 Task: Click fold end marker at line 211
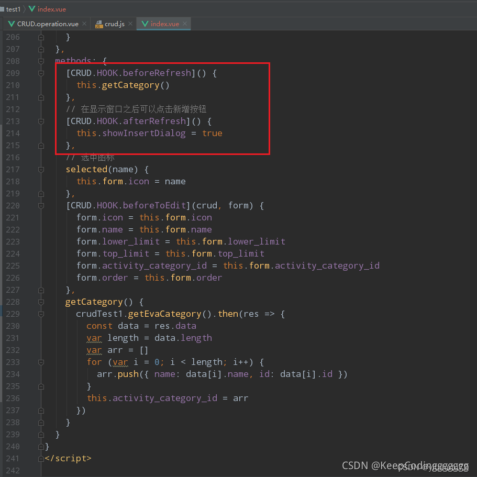[41, 97]
